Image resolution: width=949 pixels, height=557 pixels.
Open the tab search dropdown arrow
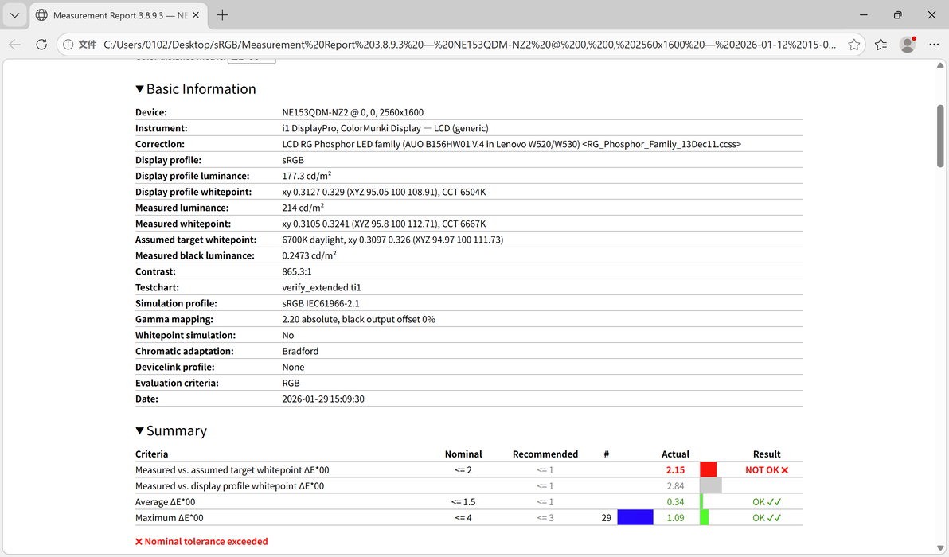tap(14, 15)
